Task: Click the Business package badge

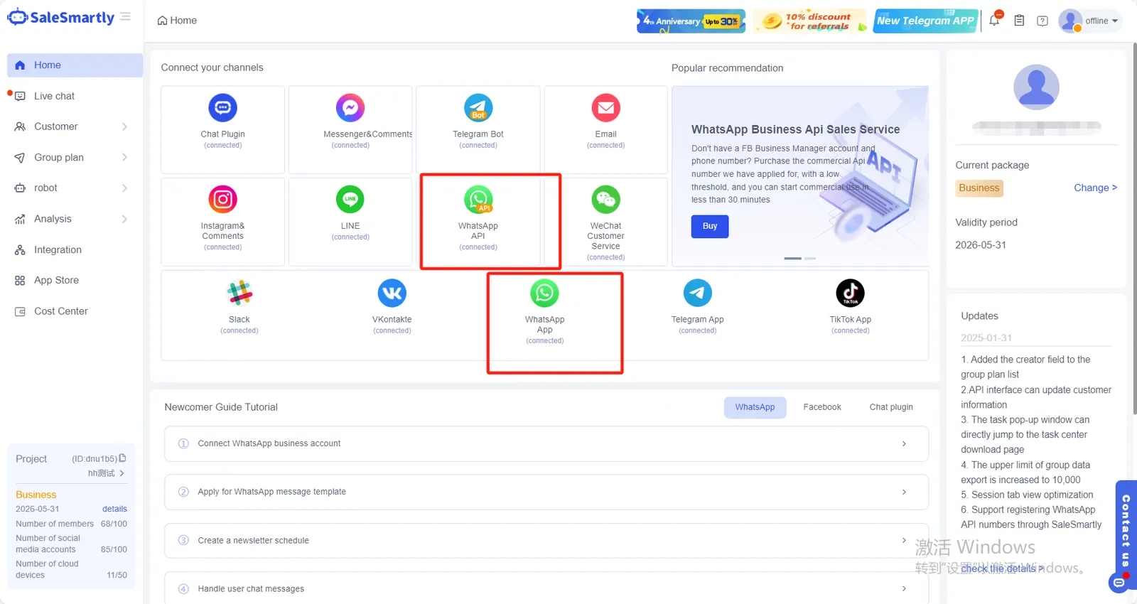Action: point(979,188)
